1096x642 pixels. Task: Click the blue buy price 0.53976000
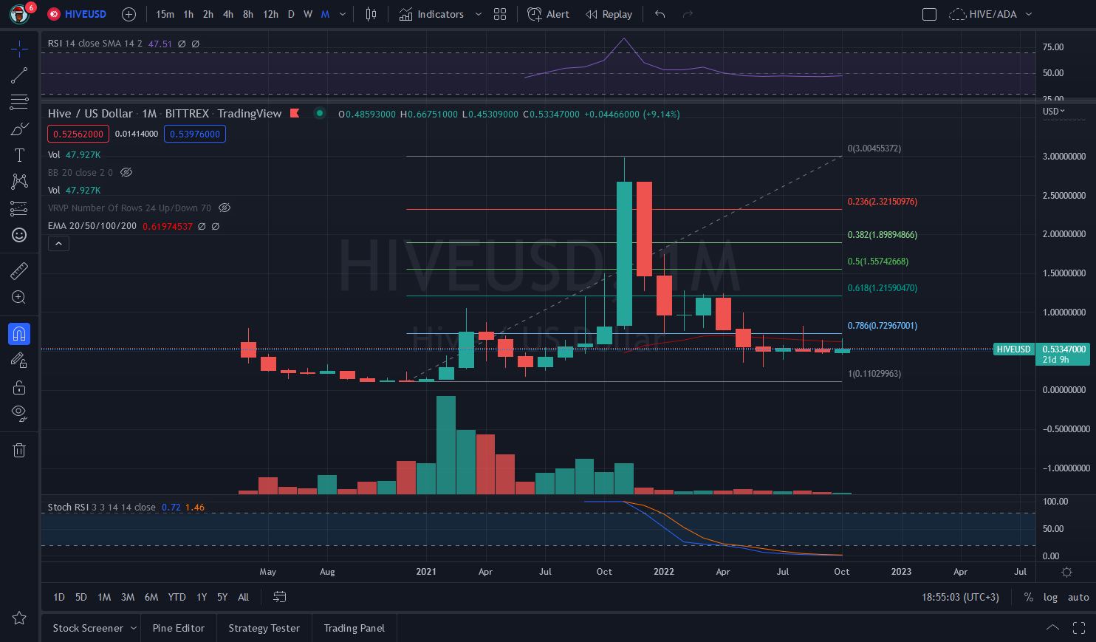pyautogui.click(x=195, y=134)
